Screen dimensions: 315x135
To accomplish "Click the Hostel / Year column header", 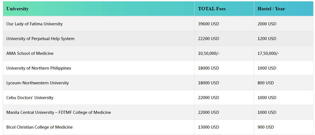I will coord(271,9).
